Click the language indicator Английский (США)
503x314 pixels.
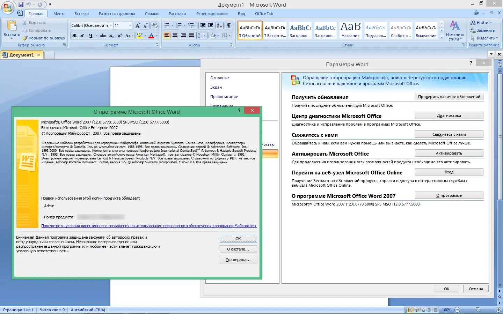point(88,310)
